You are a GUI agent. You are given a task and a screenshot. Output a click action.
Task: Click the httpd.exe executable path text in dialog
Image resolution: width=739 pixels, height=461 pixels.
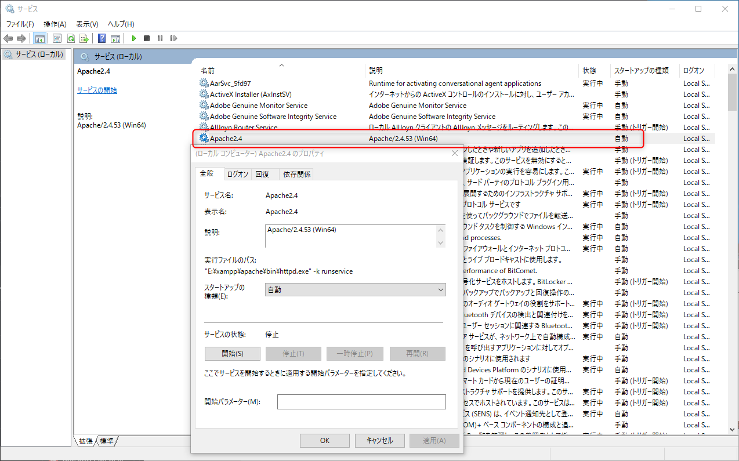tap(278, 271)
